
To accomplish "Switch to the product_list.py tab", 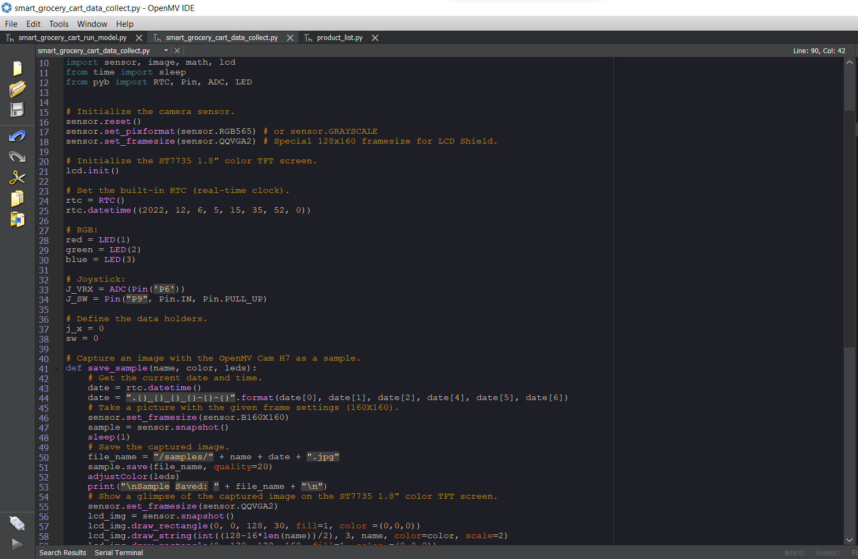I will (339, 37).
